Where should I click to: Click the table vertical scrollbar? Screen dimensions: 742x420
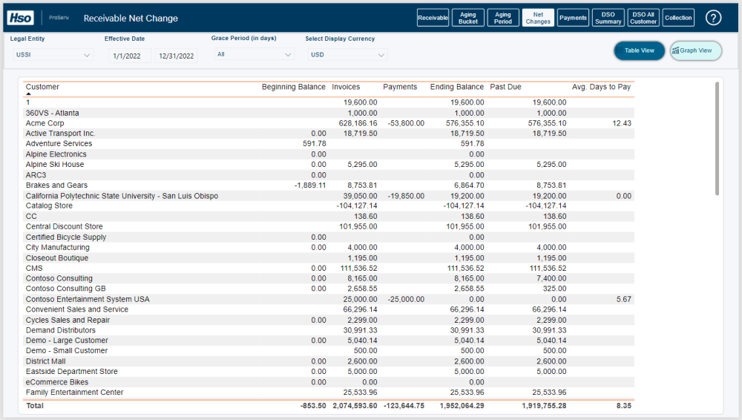click(717, 138)
